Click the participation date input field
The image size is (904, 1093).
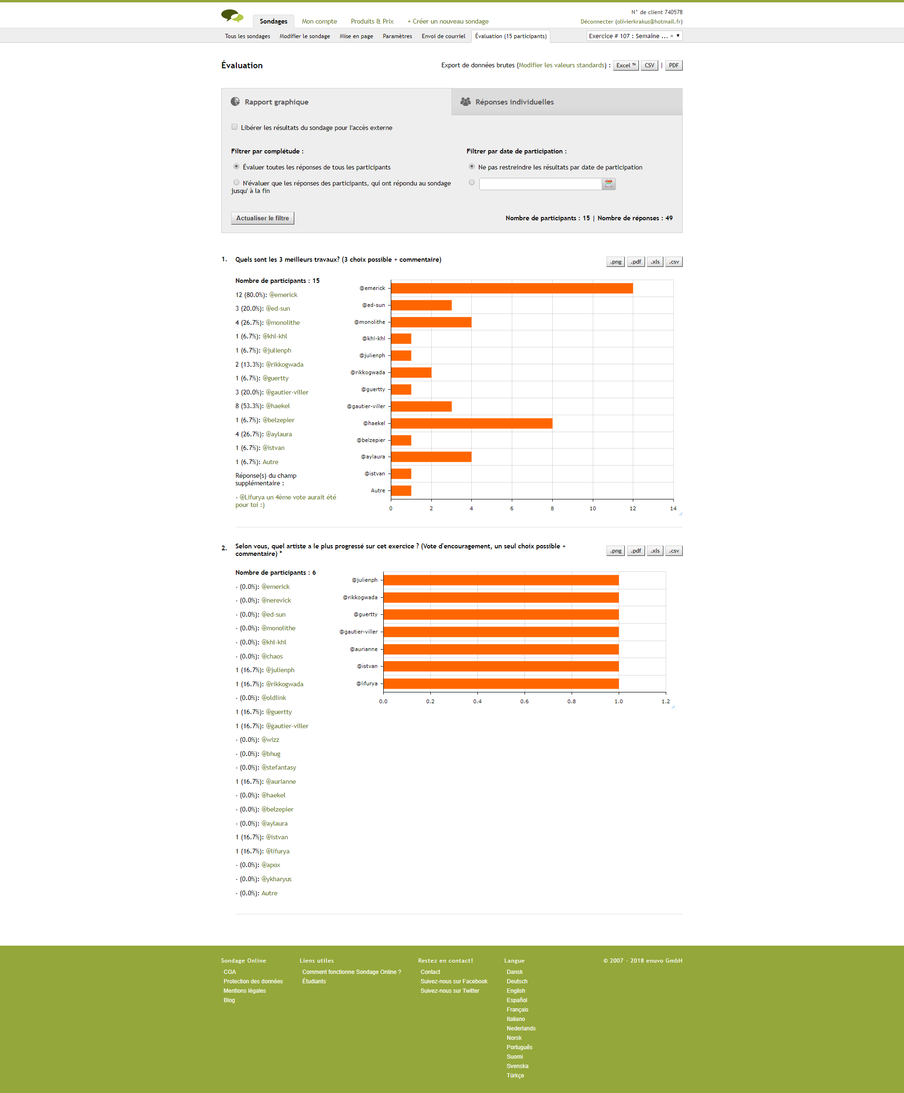tap(540, 184)
